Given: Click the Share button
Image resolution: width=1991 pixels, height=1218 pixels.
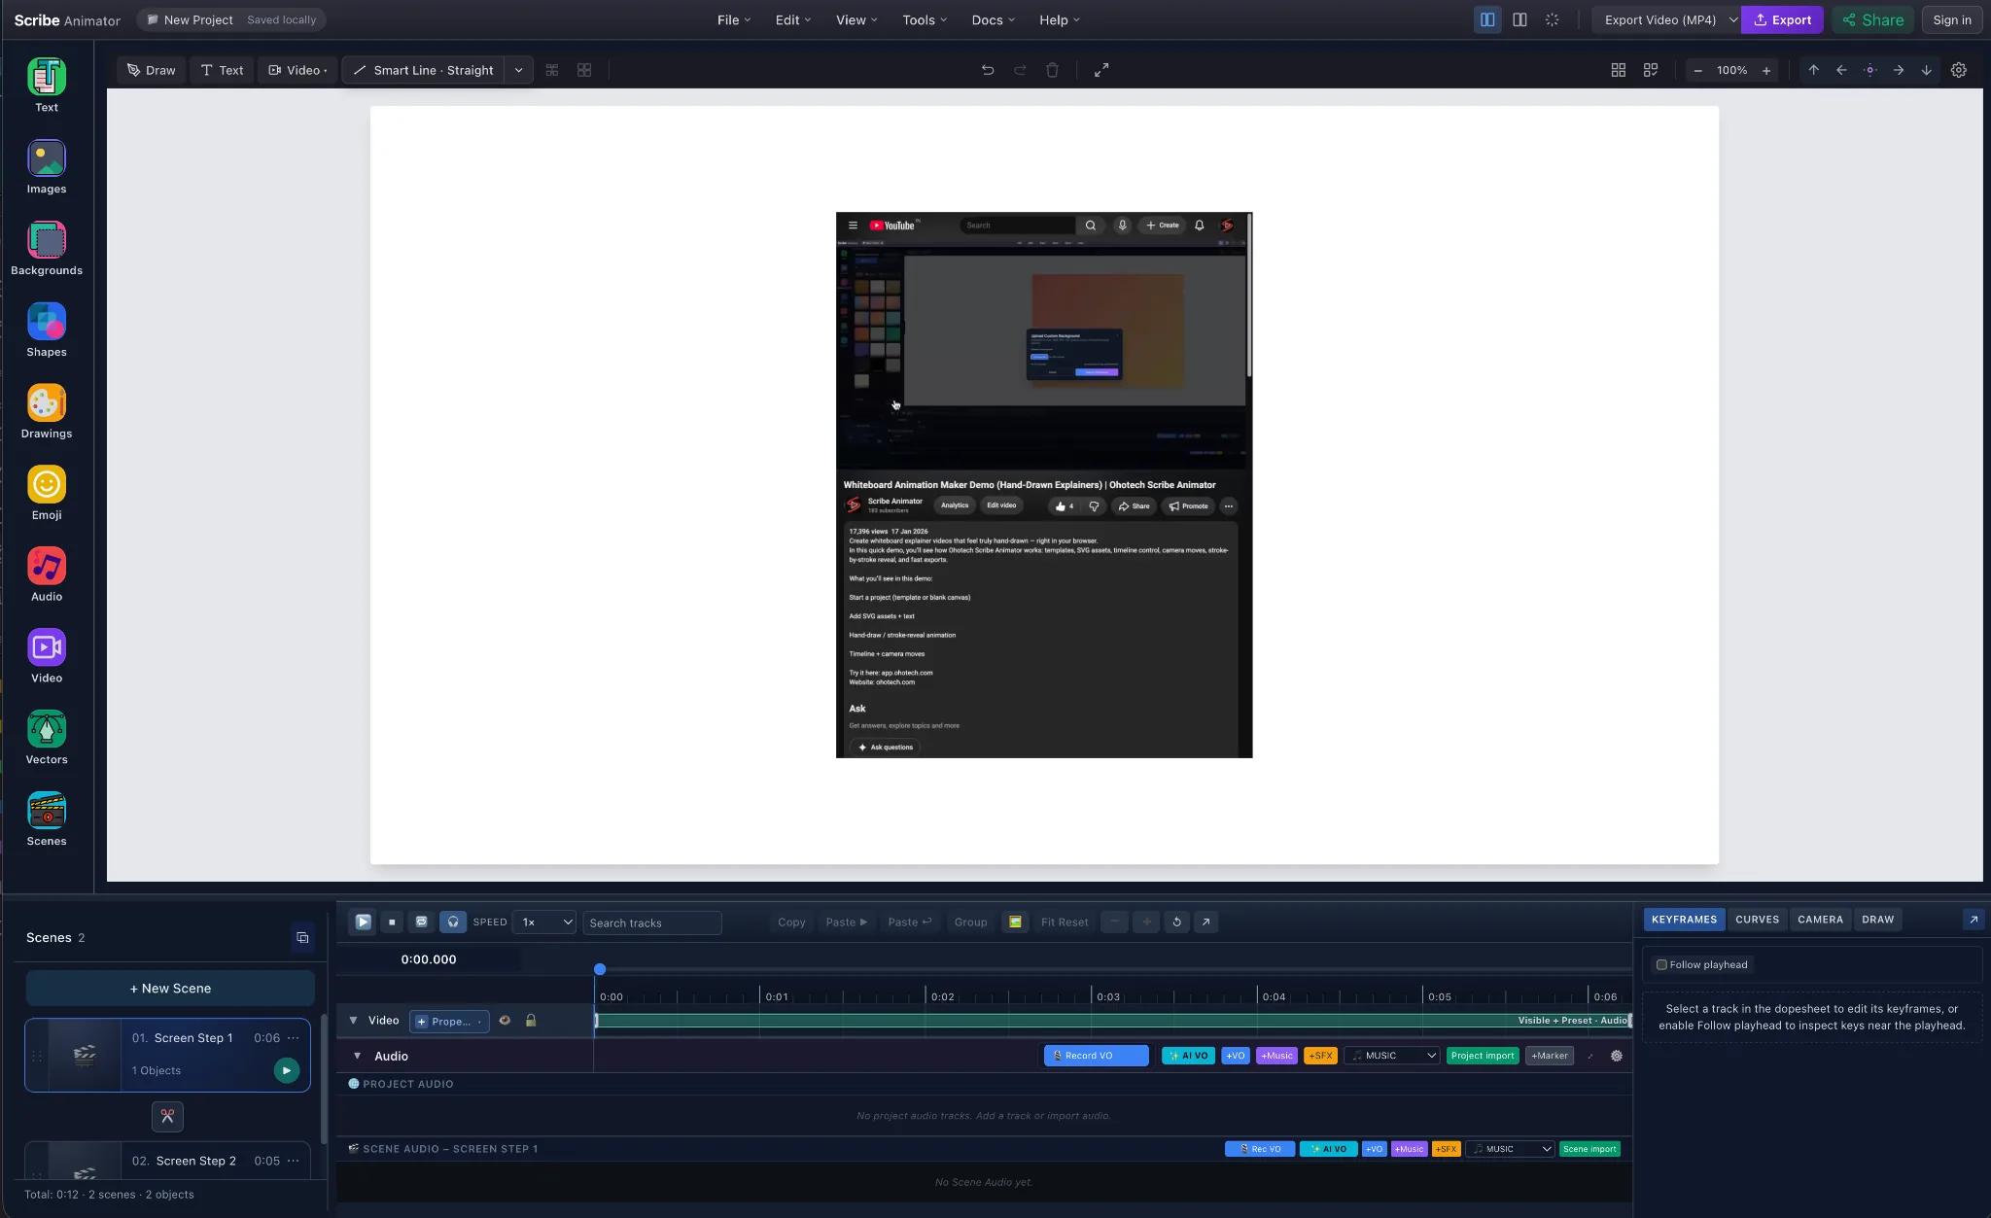Looking at the screenshot, I should 1873,19.
